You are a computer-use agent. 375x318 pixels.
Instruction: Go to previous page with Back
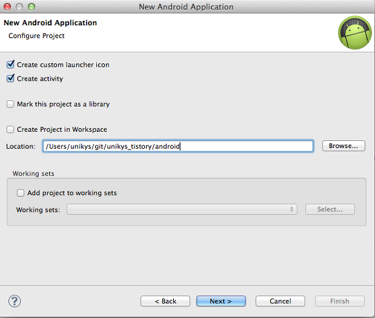166,301
